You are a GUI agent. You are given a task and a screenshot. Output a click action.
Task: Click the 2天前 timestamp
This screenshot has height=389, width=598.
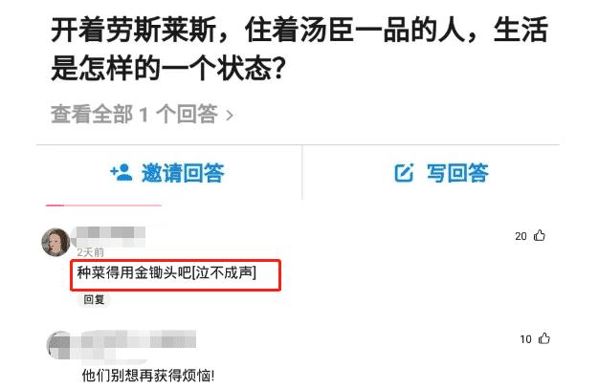pos(90,252)
